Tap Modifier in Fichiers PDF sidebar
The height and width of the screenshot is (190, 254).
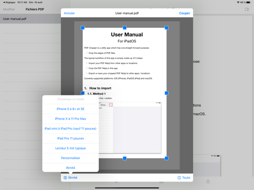9,9
